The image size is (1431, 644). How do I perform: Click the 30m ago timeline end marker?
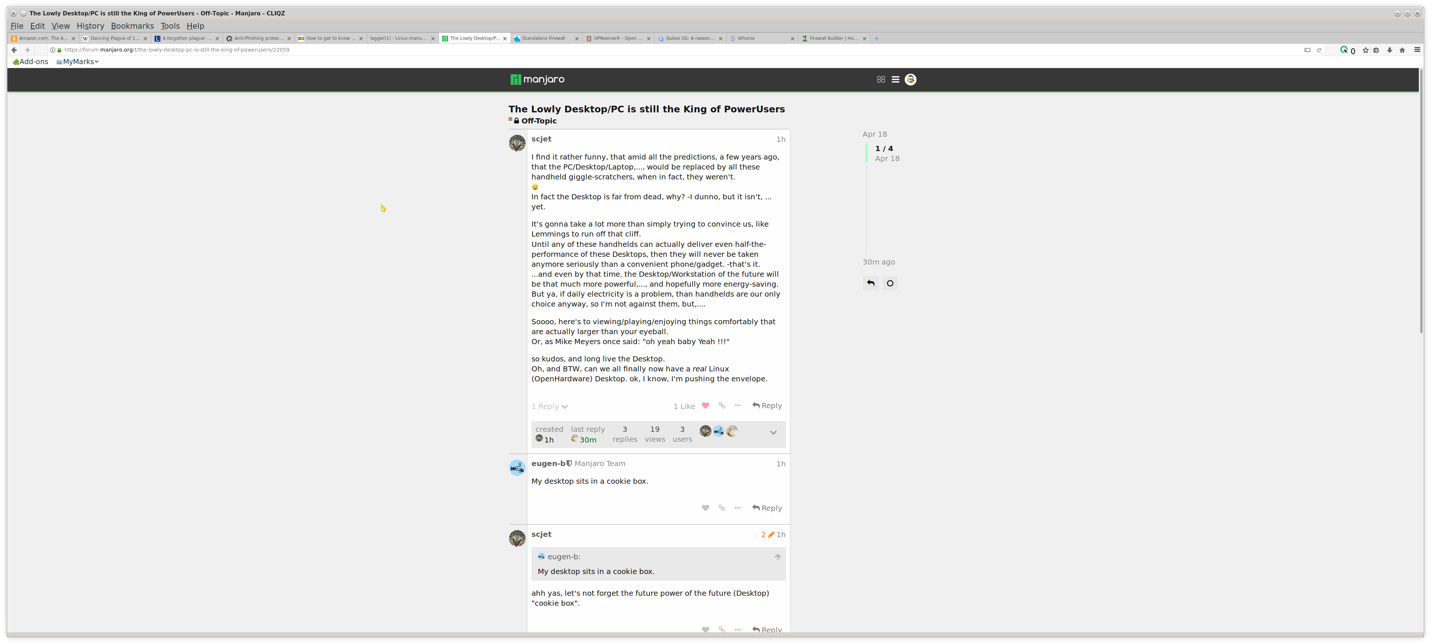878,262
